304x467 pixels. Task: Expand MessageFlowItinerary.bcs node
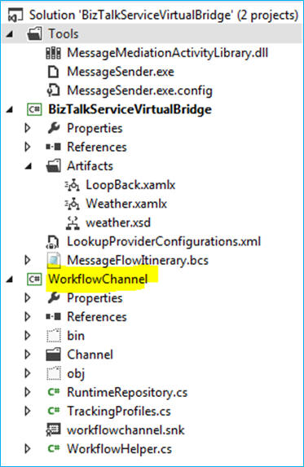tap(28, 260)
